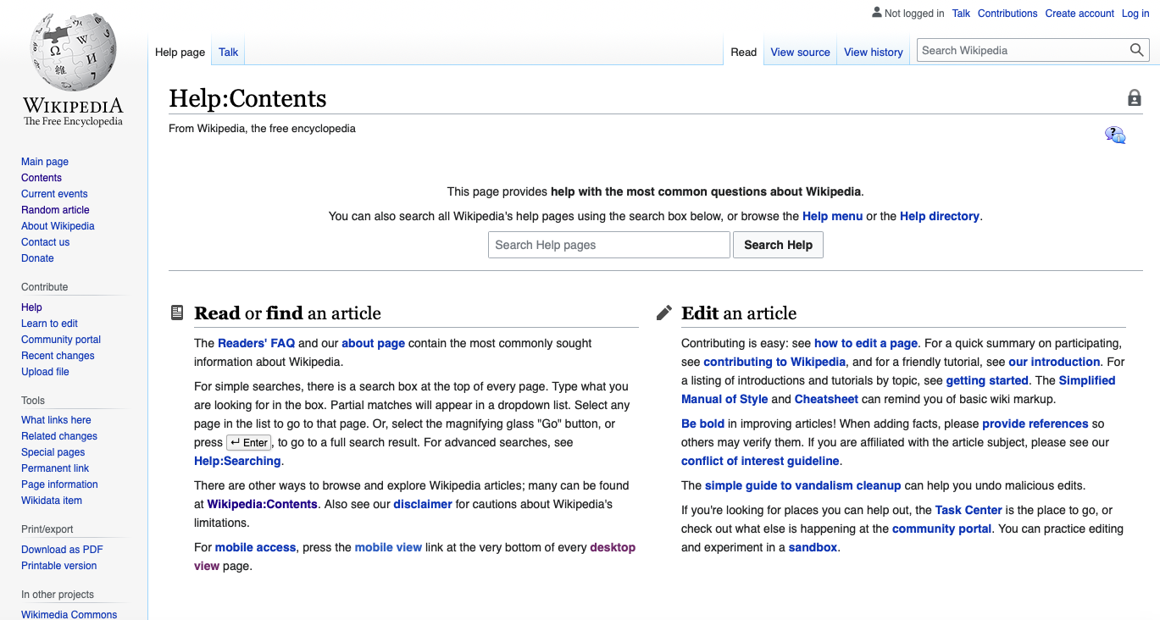Open the our introduction link
The width and height of the screenshot is (1160, 620).
1054,362
